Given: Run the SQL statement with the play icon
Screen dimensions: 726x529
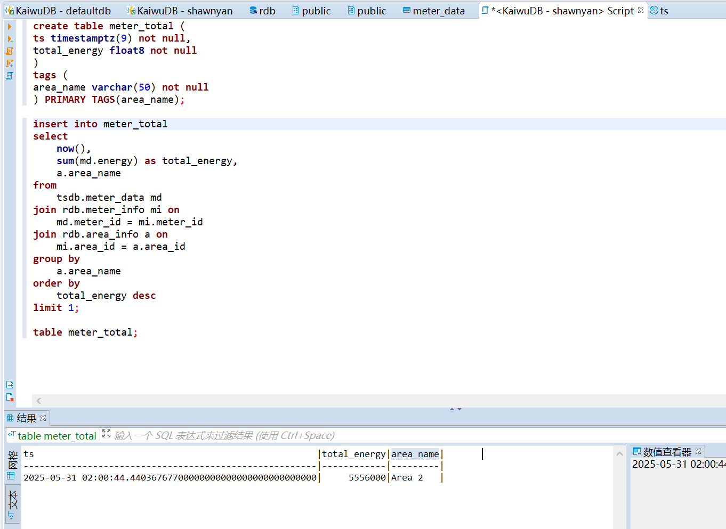Looking at the screenshot, I should coord(10,27).
